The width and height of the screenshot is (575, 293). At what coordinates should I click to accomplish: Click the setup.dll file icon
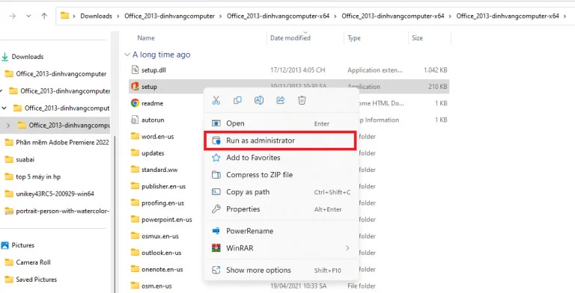[135, 70]
